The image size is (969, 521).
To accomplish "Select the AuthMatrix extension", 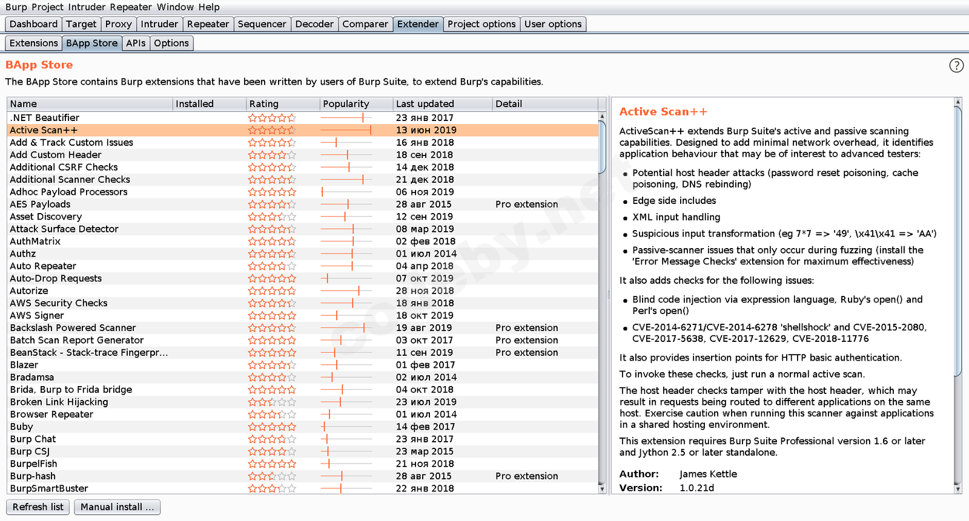I will coord(303,241).
